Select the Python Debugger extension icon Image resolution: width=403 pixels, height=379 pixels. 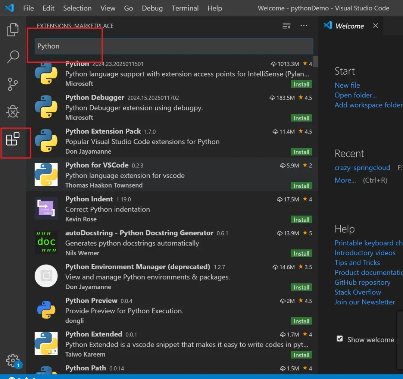coord(46,107)
